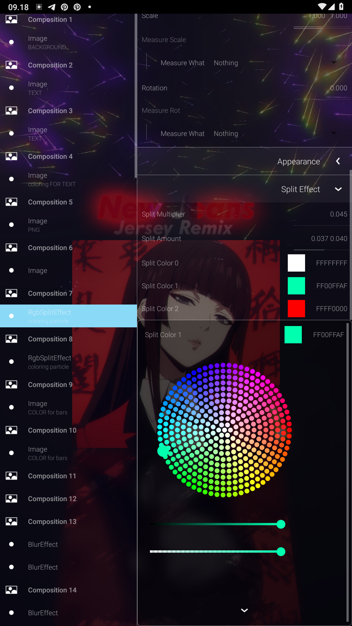The height and width of the screenshot is (626, 352).
Task: Click the Composition 13 image icon
Action: click(11, 522)
